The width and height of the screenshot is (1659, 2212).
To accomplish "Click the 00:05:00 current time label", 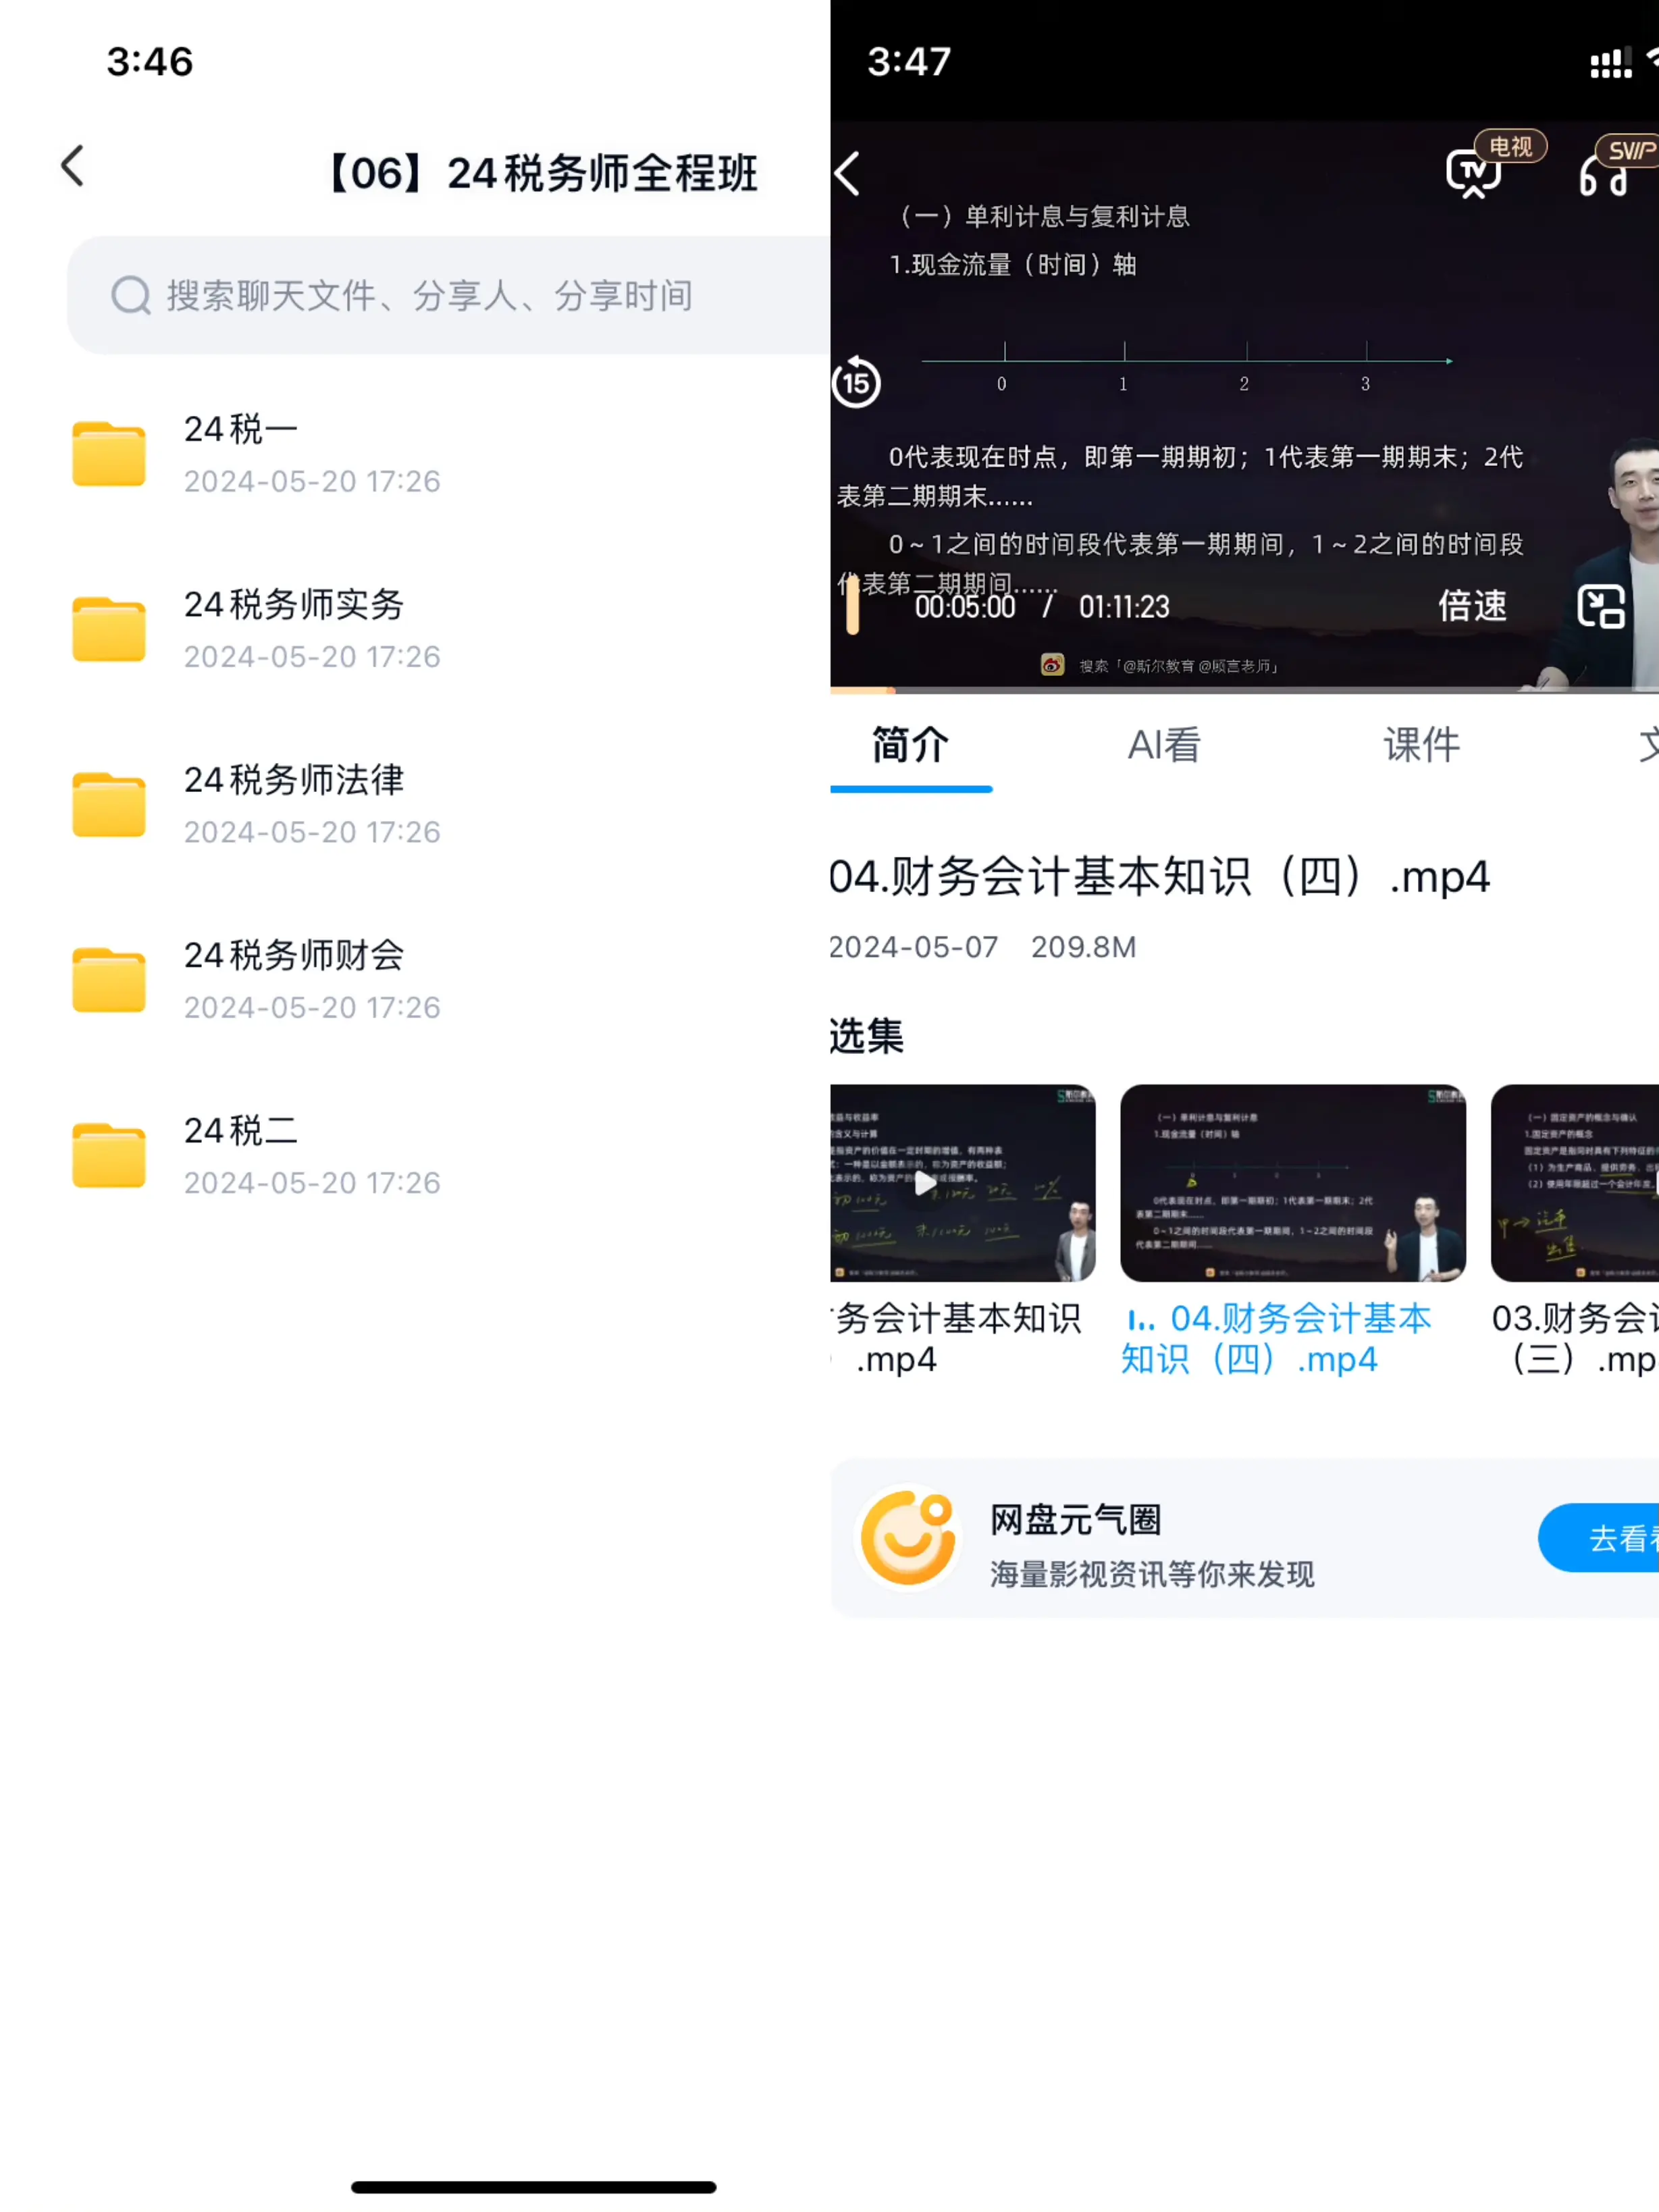I will pyautogui.click(x=965, y=607).
